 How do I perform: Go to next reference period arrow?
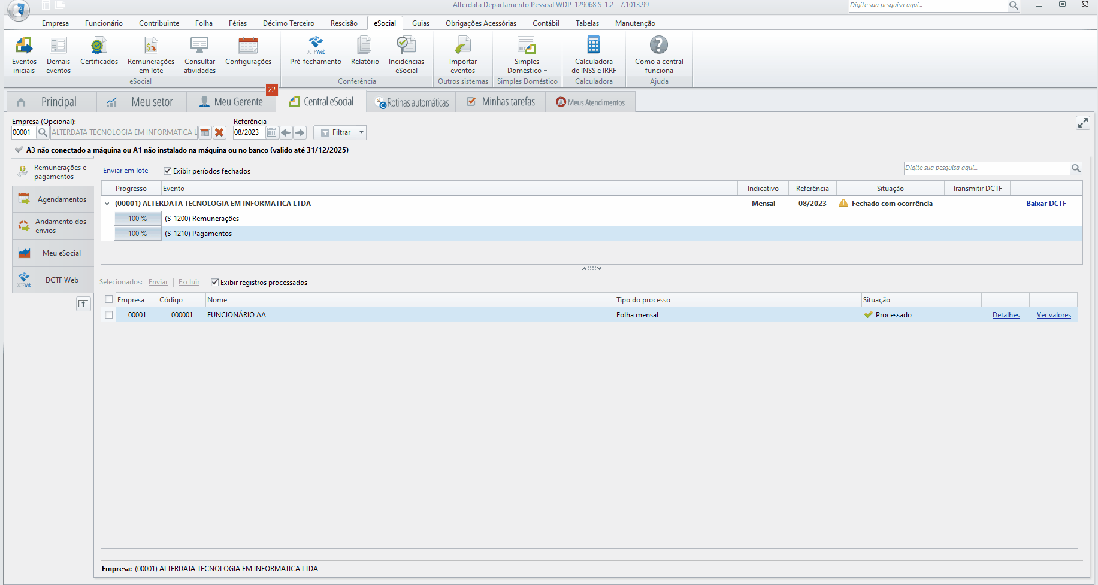point(300,132)
